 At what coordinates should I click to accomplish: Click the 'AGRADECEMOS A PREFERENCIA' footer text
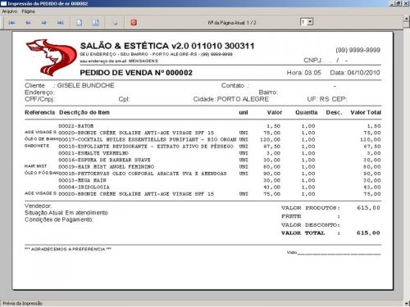click(x=68, y=249)
